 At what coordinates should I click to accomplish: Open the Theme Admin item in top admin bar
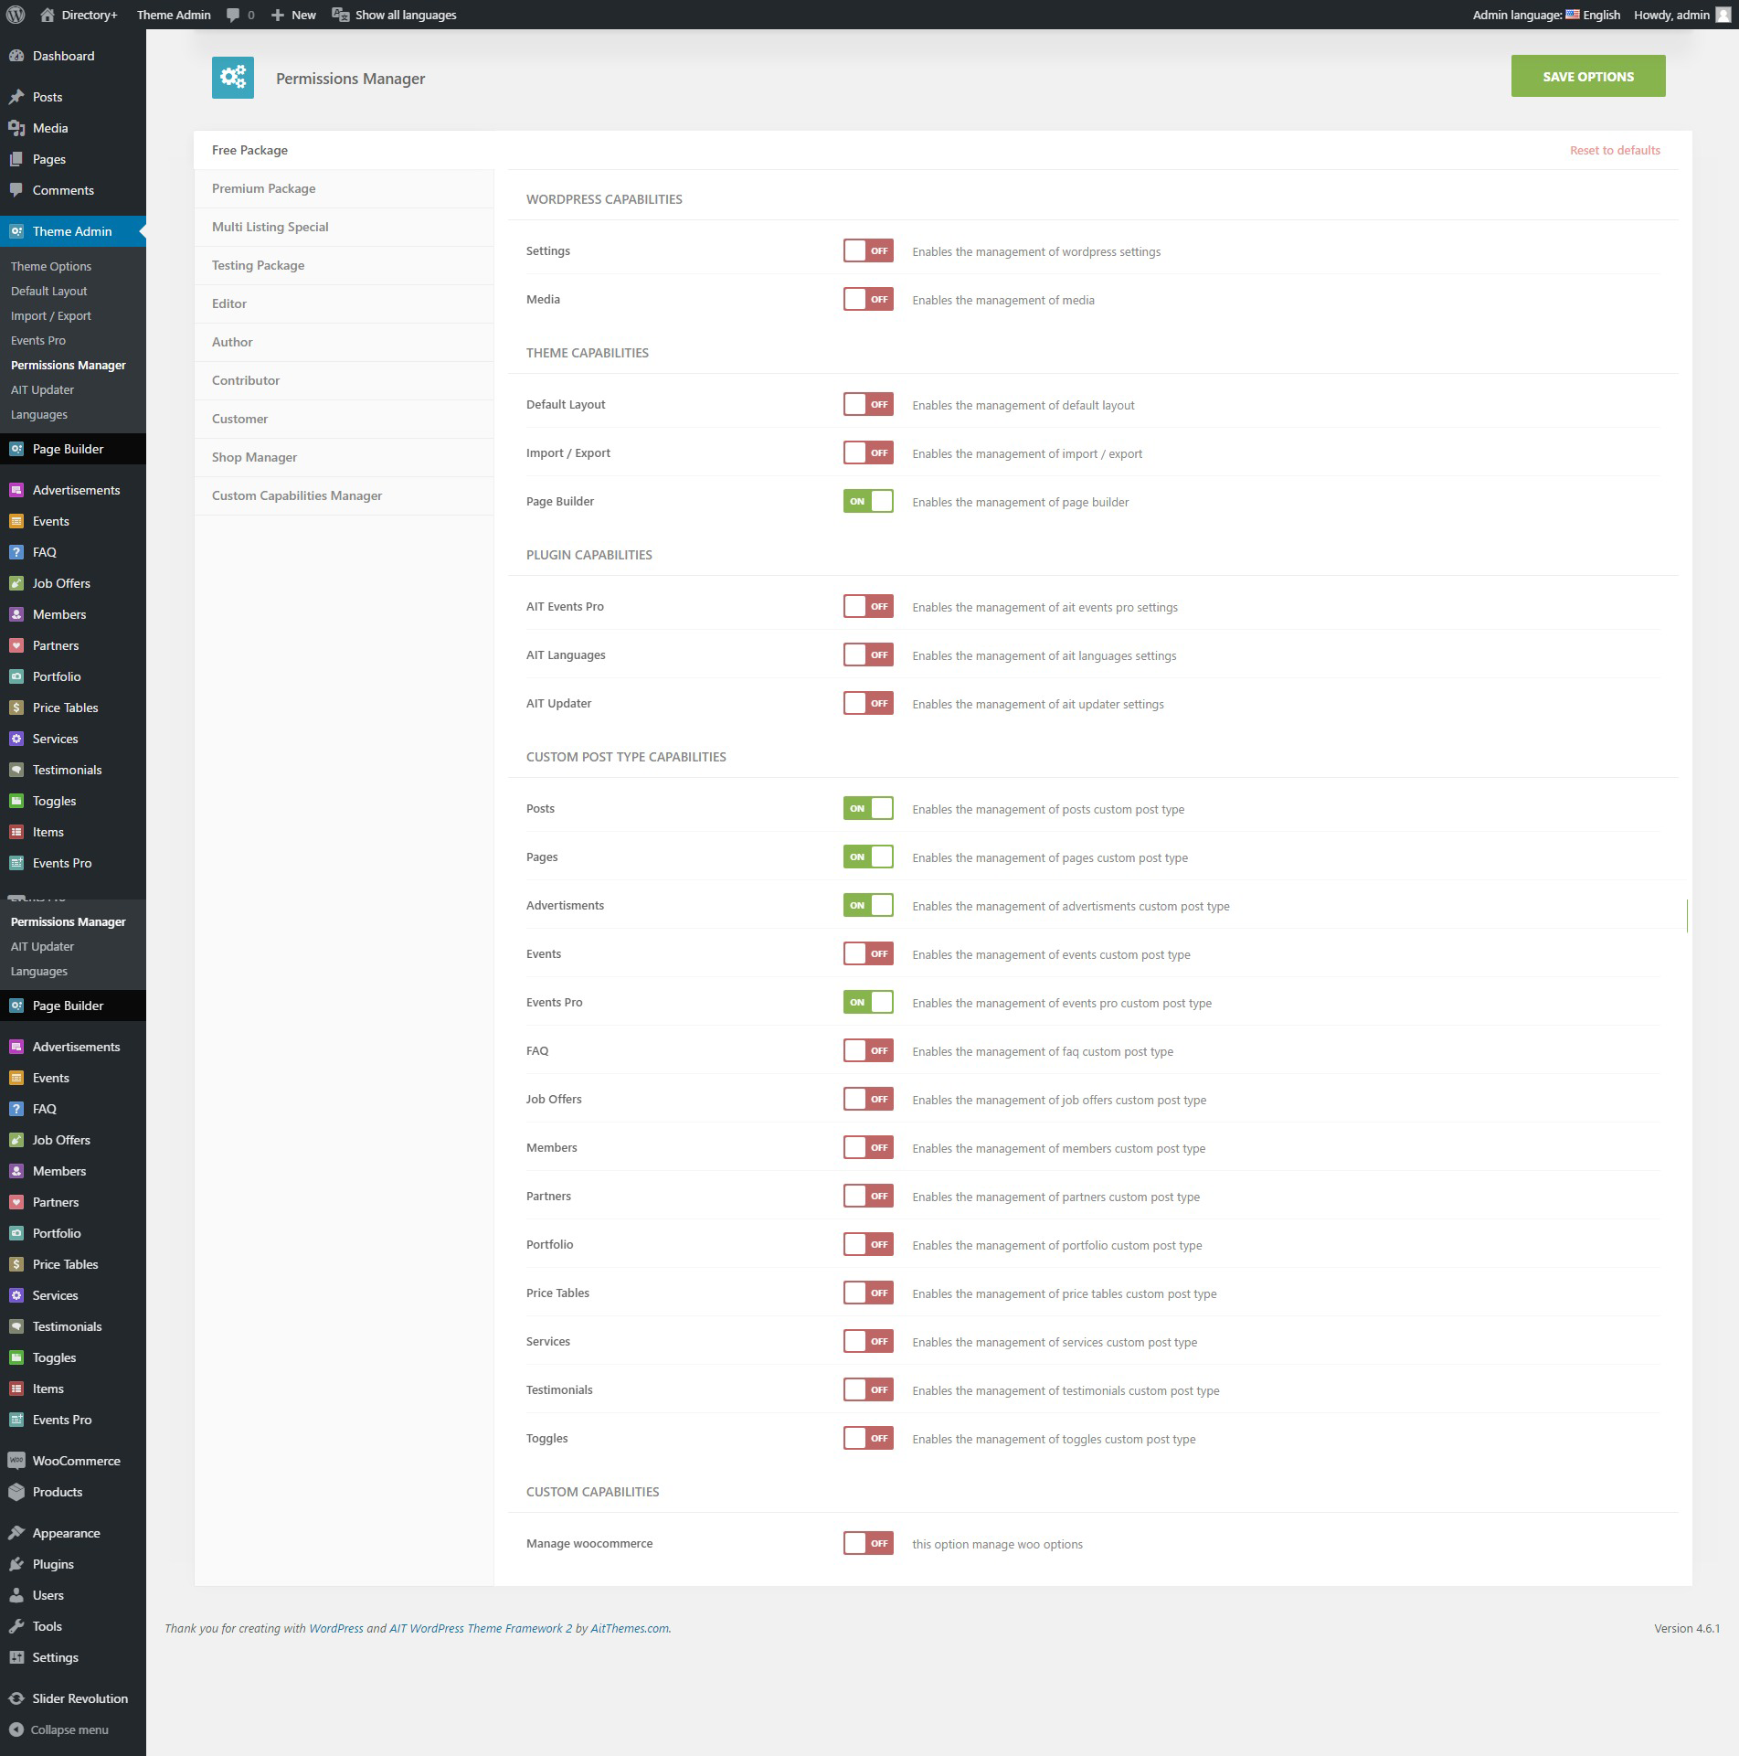pyautogui.click(x=174, y=15)
